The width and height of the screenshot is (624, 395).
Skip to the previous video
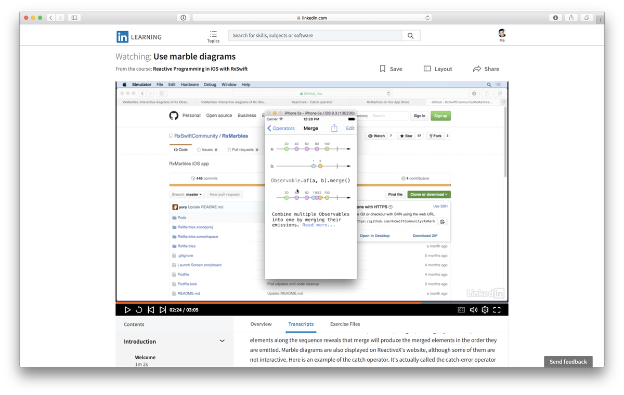point(151,310)
